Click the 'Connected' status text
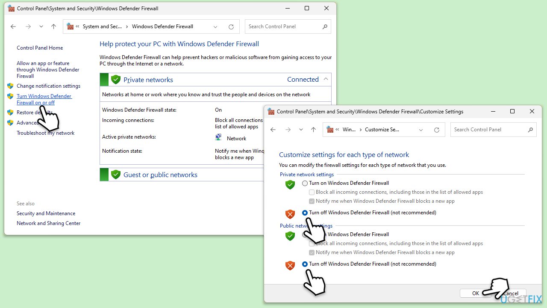 [303, 80]
